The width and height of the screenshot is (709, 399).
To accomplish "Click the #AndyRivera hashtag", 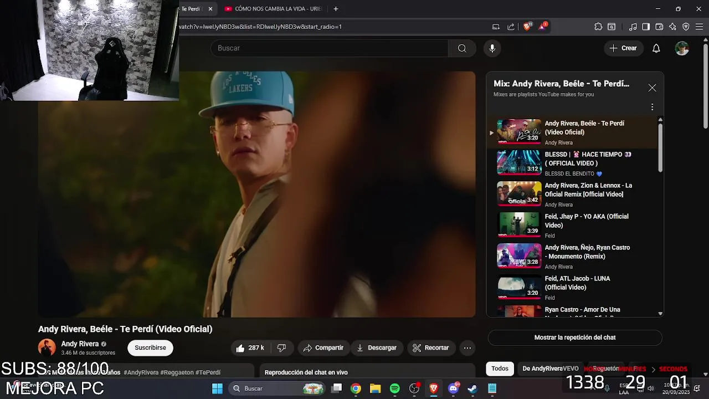I will coord(141,372).
